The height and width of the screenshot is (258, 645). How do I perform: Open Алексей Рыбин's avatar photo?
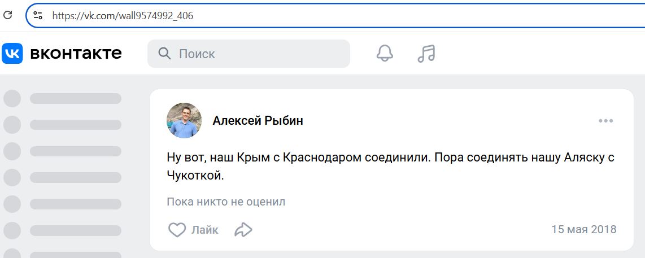(x=184, y=120)
